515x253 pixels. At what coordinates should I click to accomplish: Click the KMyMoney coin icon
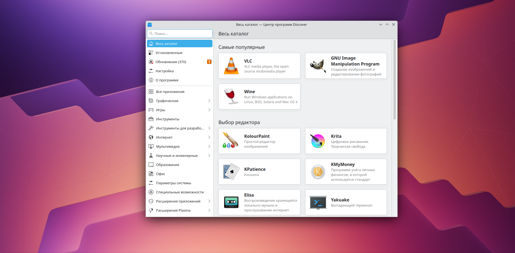click(318, 172)
